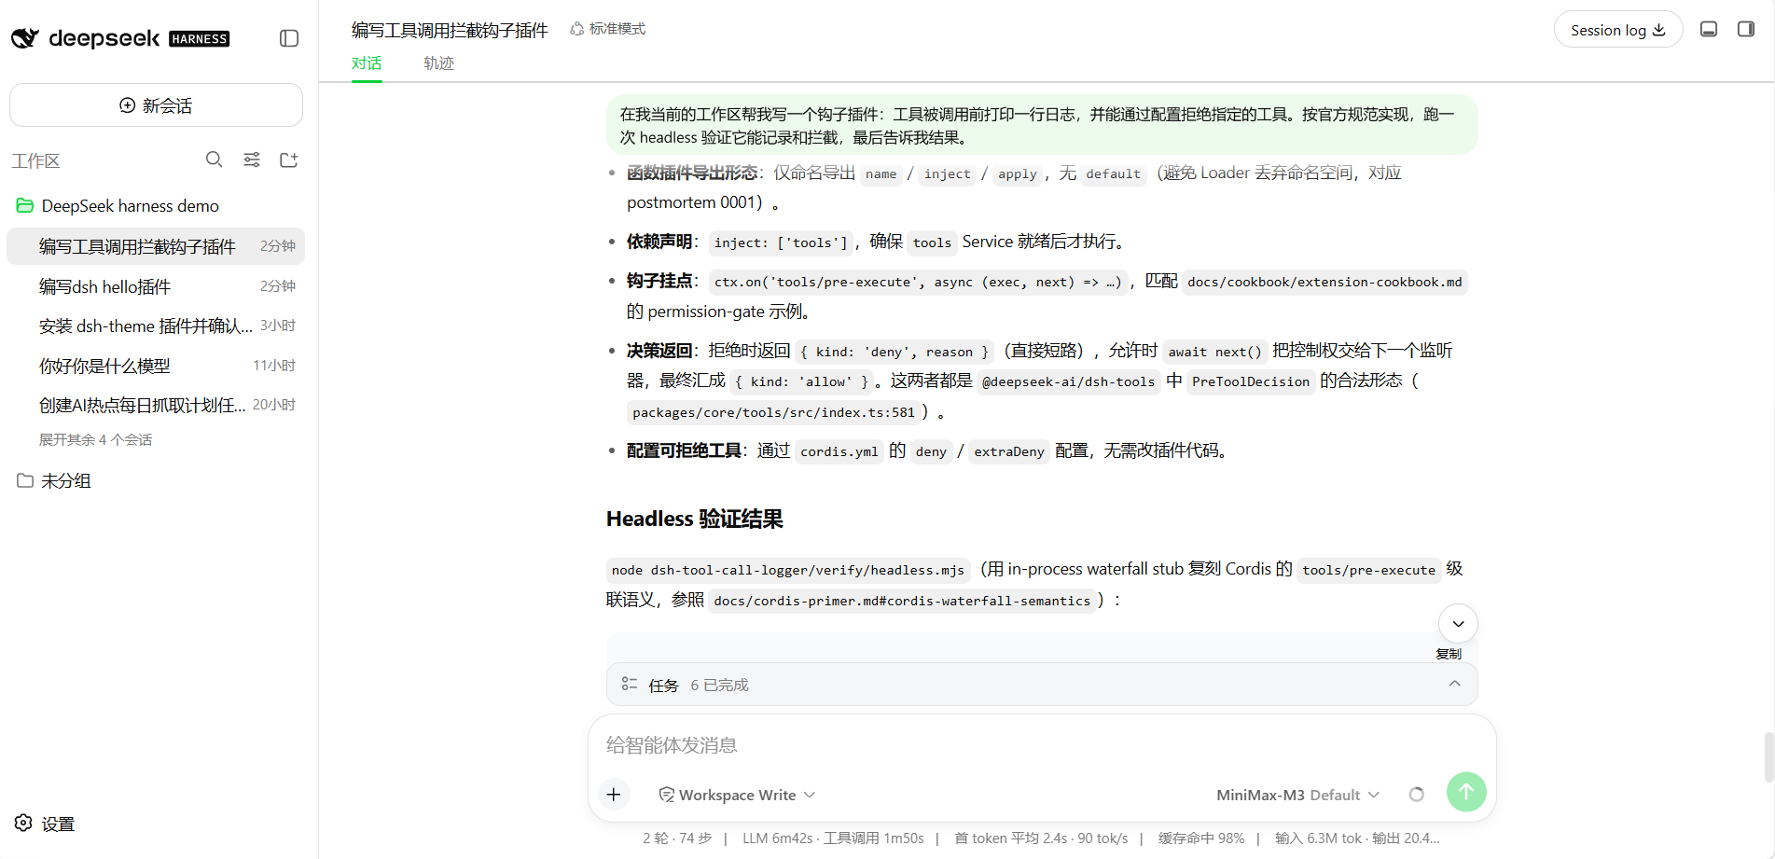Open workspace filter settings icon

pyautogui.click(x=252, y=159)
